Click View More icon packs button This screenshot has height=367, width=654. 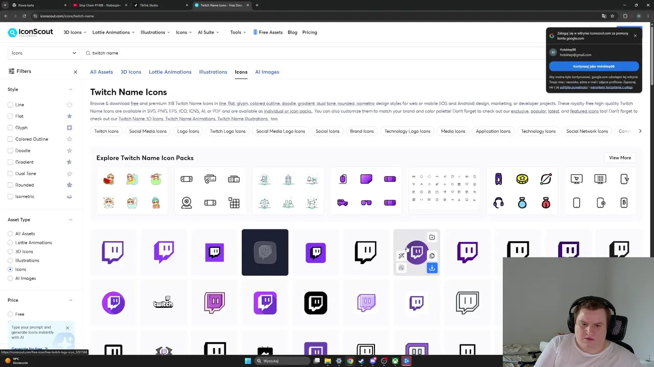(620, 158)
